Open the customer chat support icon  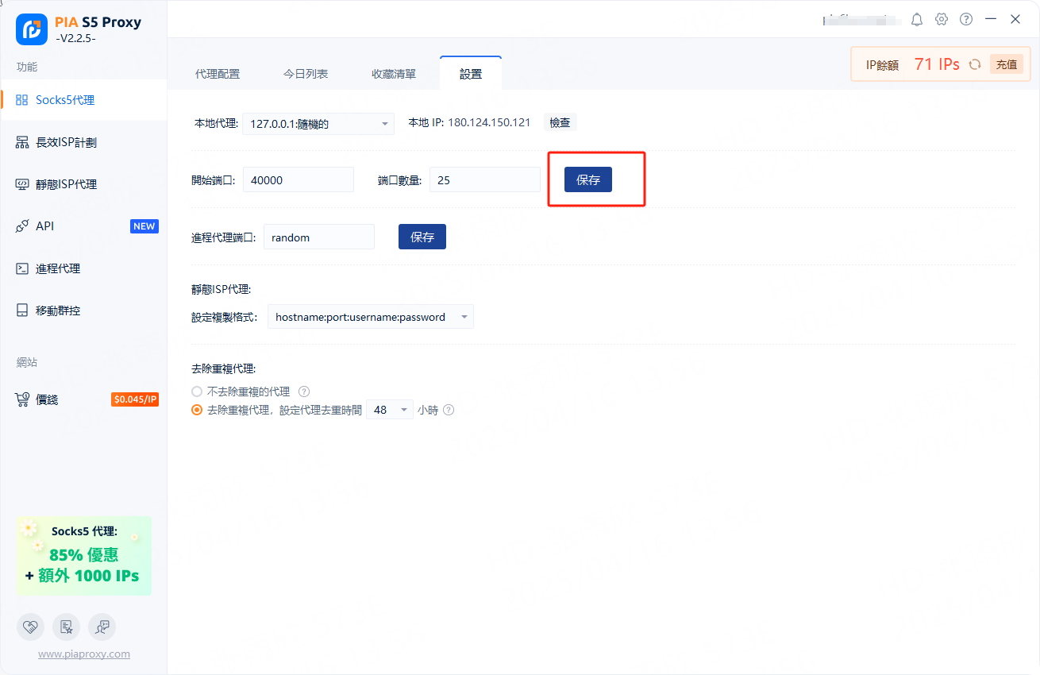[102, 627]
